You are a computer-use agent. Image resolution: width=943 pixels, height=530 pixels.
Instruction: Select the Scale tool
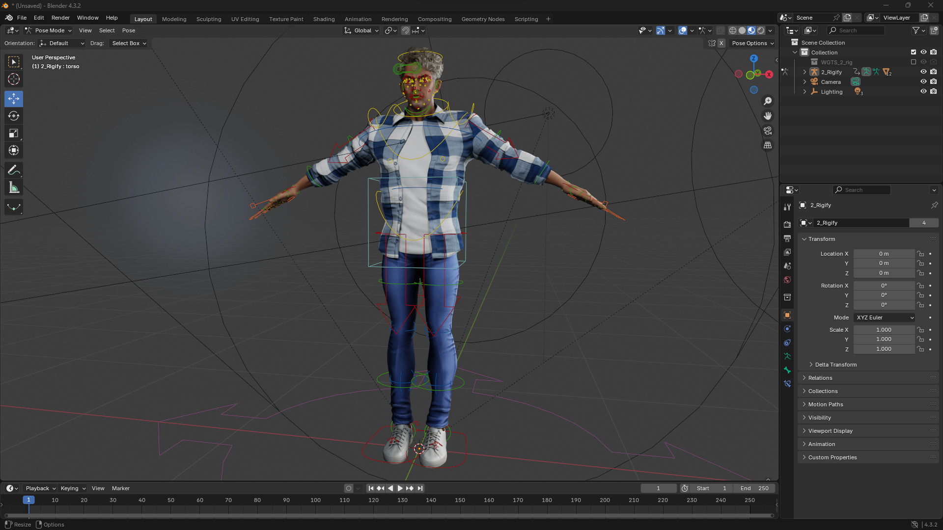tap(14, 133)
